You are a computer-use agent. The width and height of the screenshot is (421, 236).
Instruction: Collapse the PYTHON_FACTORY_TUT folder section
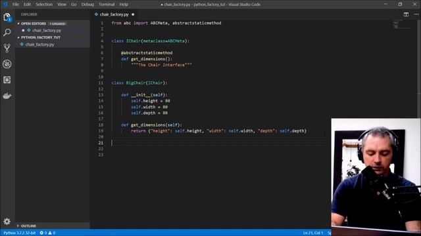(x=18, y=37)
